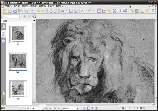Open the Layers panel in sidebar
The image size is (158, 111).
[x=3, y=41]
